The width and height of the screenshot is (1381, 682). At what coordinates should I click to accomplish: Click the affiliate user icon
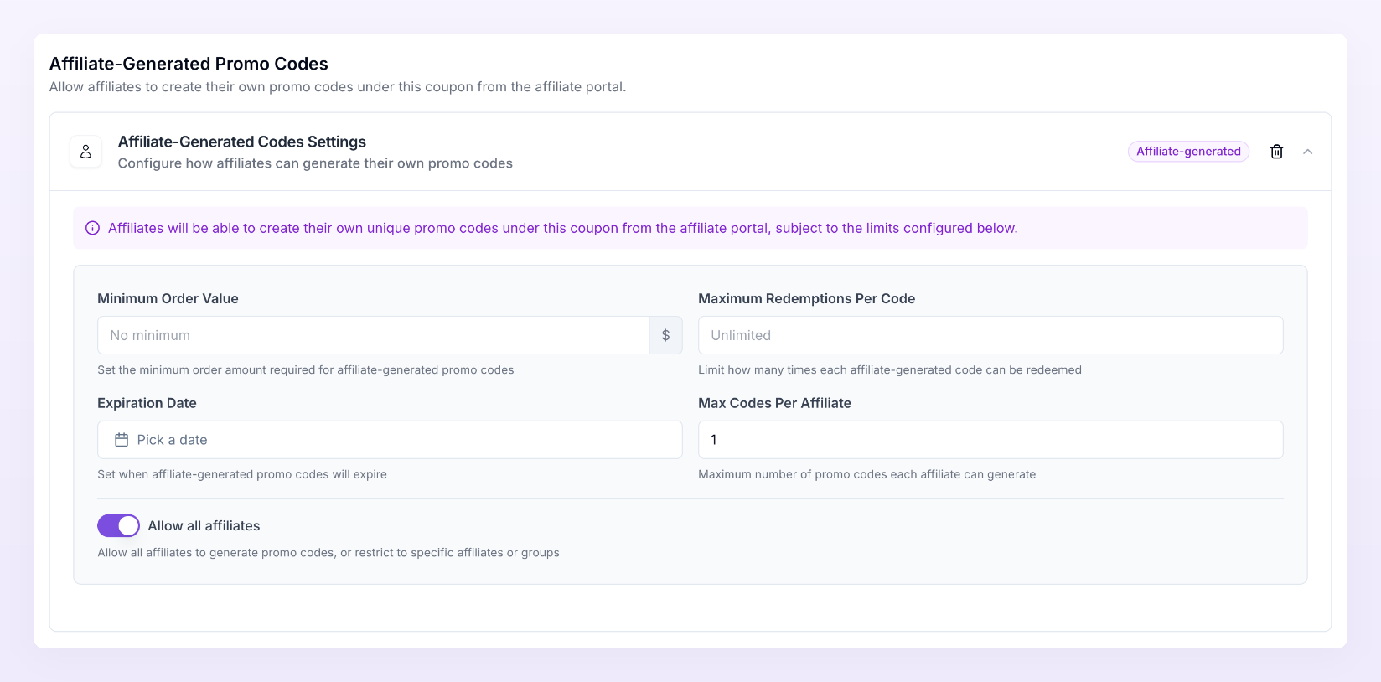point(85,152)
